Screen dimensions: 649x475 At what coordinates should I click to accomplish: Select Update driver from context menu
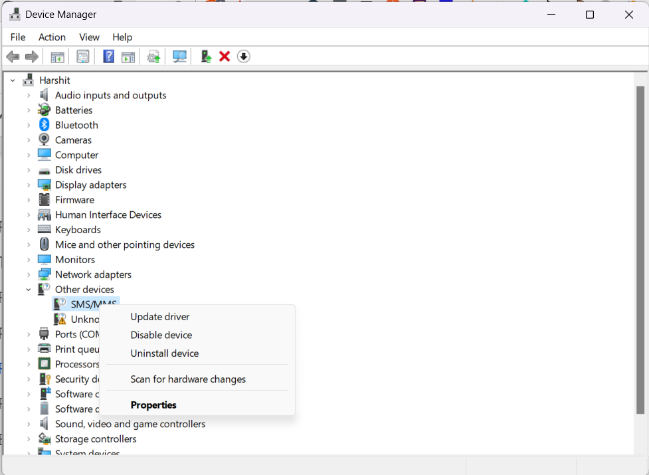point(160,317)
